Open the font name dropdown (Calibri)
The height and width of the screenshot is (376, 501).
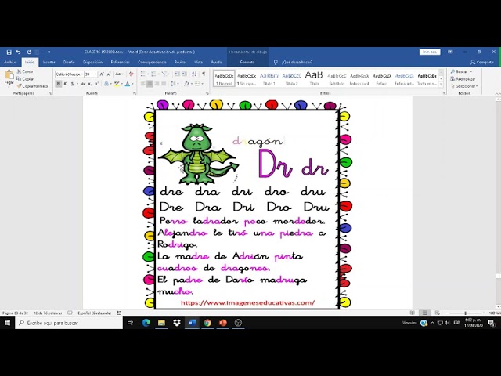[x=82, y=74]
